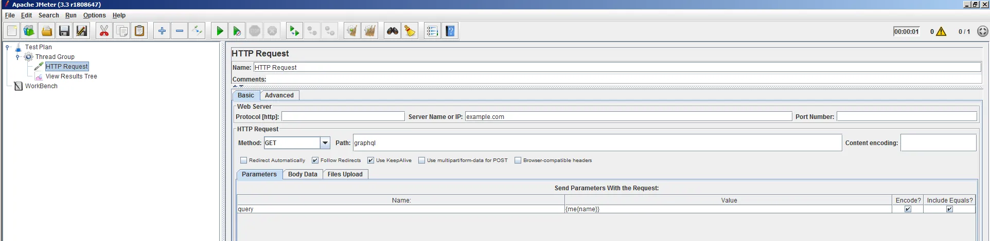This screenshot has width=990, height=241.
Task: Open Help with question mark icon
Action: click(x=450, y=31)
